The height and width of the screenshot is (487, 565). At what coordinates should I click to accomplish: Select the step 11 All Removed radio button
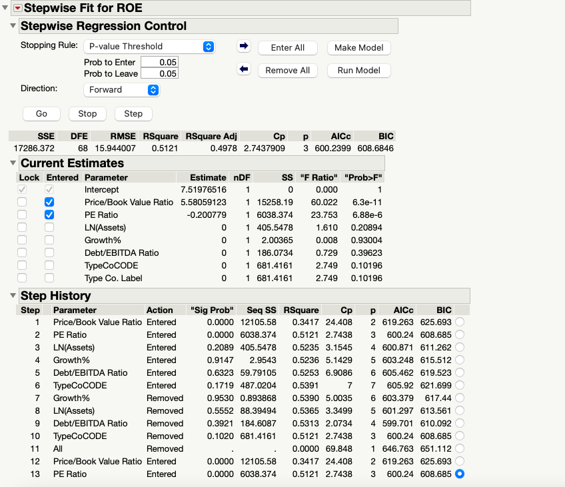pos(459,448)
